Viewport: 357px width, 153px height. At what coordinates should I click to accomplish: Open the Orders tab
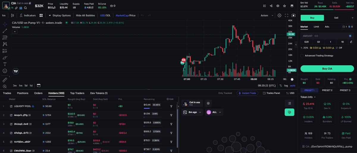point(38,93)
